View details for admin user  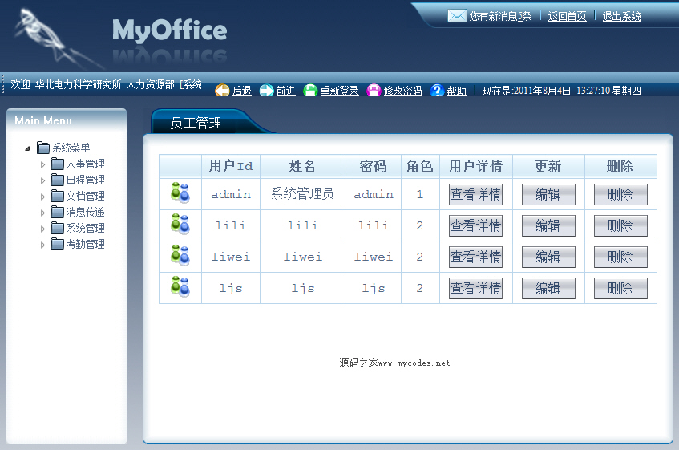coord(475,194)
